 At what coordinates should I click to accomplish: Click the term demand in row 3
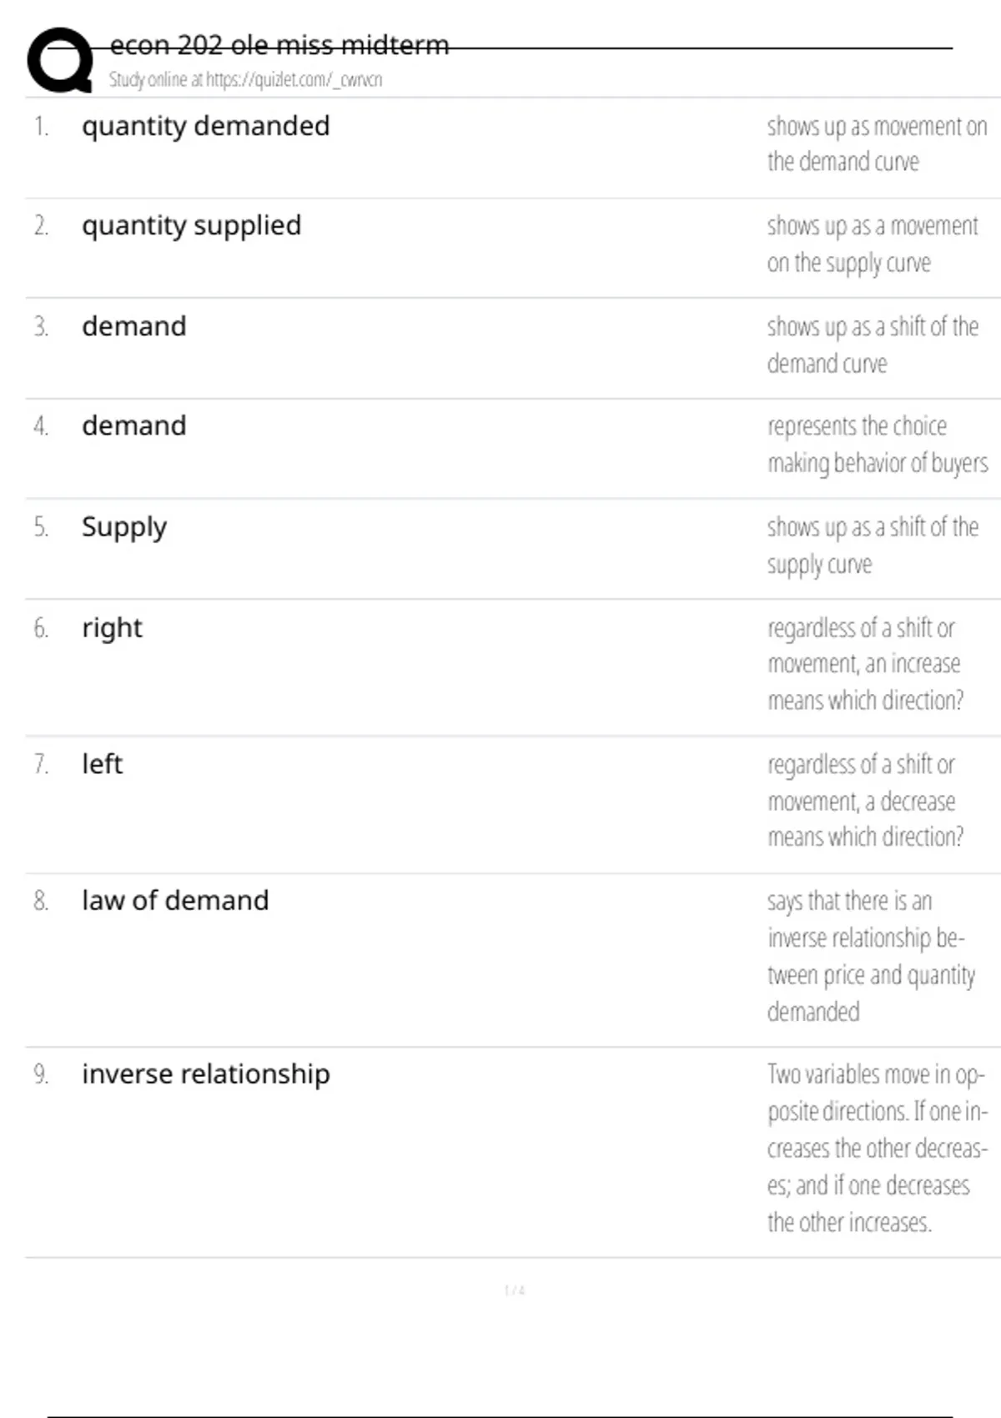(x=133, y=326)
